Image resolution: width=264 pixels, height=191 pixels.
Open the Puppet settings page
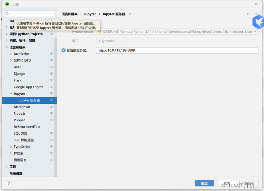(19, 120)
